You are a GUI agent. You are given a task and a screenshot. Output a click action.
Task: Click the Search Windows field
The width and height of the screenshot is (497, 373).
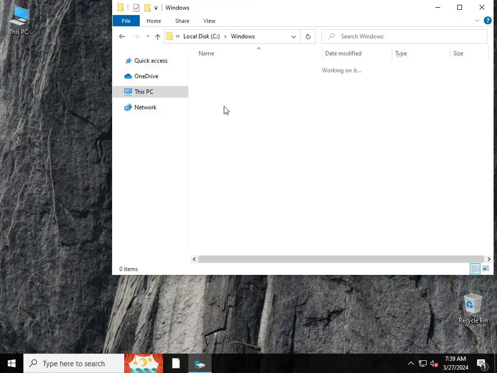(x=404, y=36)
